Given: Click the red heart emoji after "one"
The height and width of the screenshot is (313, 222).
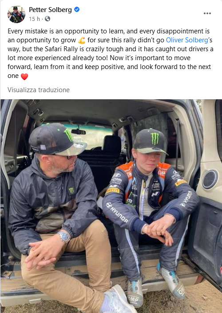Looking at the screenshot, I should coord(24,77).
